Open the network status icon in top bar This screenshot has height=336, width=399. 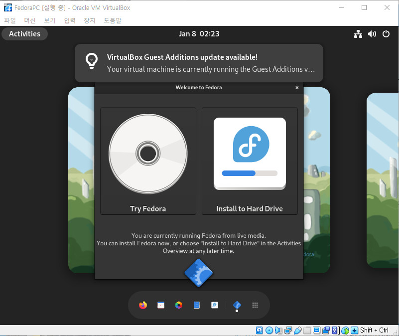(x=358, y=34)
